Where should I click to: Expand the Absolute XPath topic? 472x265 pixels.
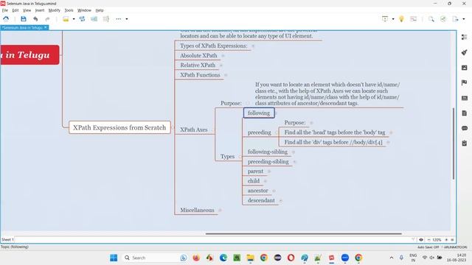(223, 56)
